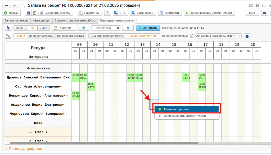The height and width of the screenshot is (155, 271).
Task: Click the date field showing 22.08.2025
Action: point(103,28)
